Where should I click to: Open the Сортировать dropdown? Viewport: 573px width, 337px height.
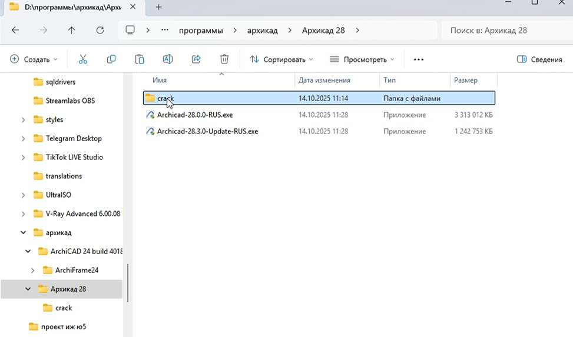pyautogui.click(x=281, y=59)
